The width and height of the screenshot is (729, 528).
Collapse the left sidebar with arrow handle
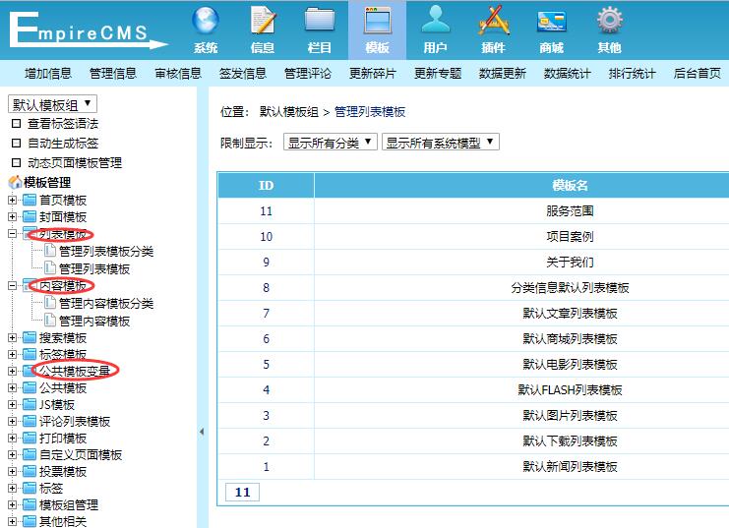pos(202,432)
